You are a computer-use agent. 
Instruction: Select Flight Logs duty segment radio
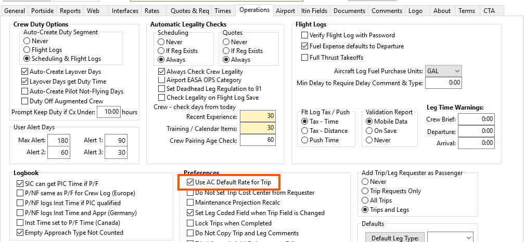tap(28, 50)
